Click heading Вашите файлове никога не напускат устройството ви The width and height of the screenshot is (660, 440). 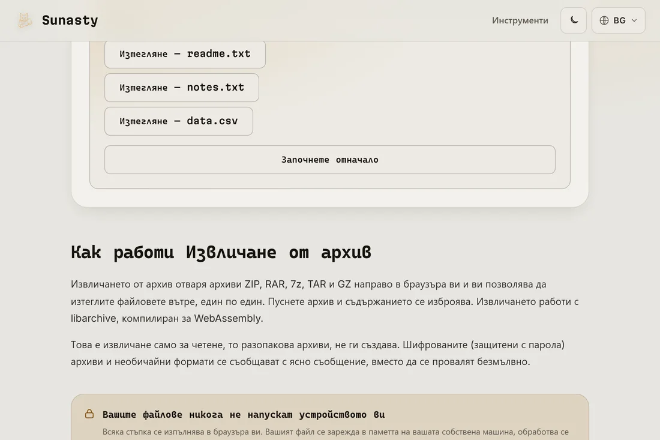(244, 414)
